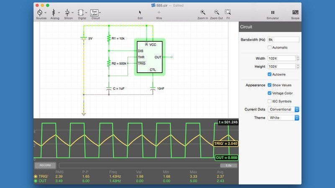The width and height of the screenshot is (335, 188).
Task: Adjust the Width stepper
Action: click(x=298, y=58)
